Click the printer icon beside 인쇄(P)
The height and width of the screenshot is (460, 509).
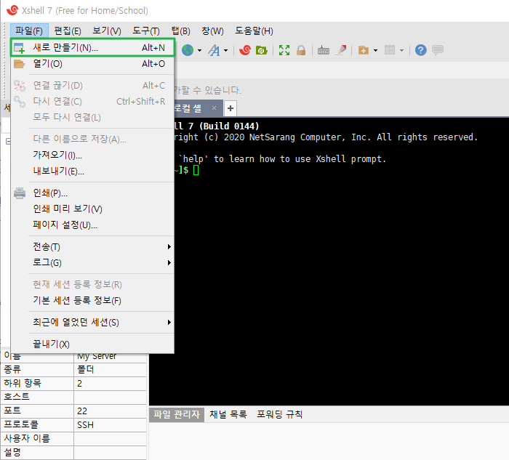(x=20, y=193)
